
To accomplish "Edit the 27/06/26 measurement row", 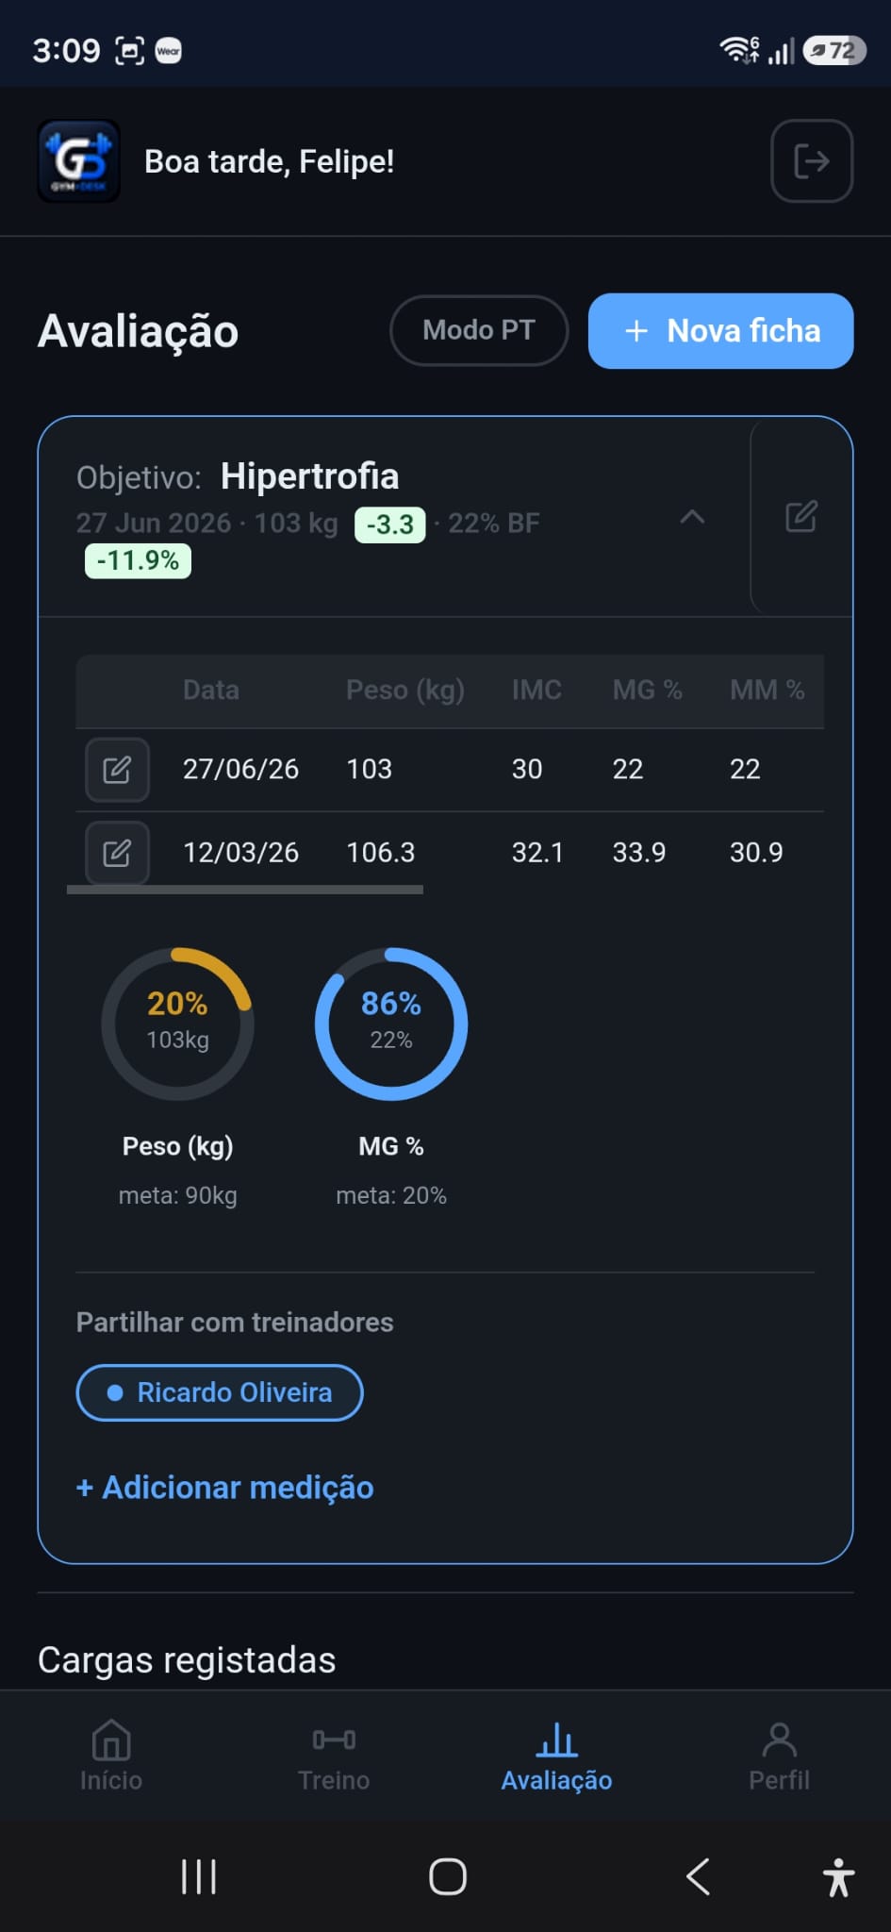I will (x=117, y=770).
